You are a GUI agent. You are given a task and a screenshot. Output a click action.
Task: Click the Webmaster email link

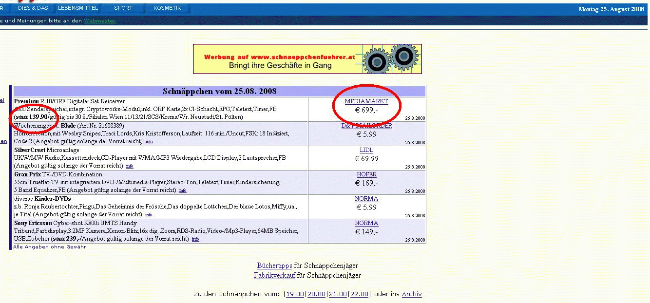100,21
